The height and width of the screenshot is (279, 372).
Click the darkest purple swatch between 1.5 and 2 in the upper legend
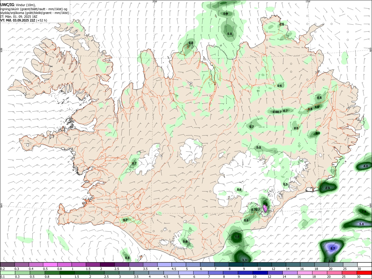click(107, 265)
